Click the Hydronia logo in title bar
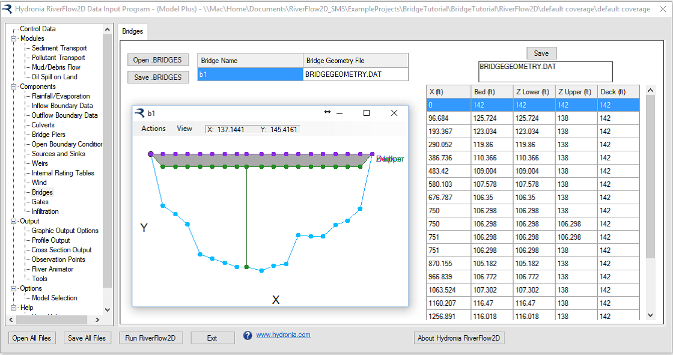 7,9
